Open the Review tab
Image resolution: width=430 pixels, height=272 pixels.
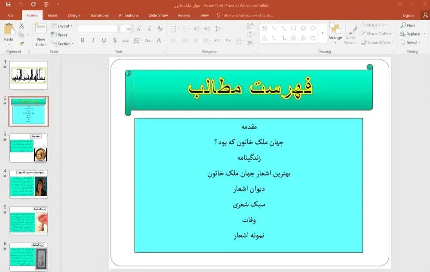pyautogui.click(x=184, y=15)
